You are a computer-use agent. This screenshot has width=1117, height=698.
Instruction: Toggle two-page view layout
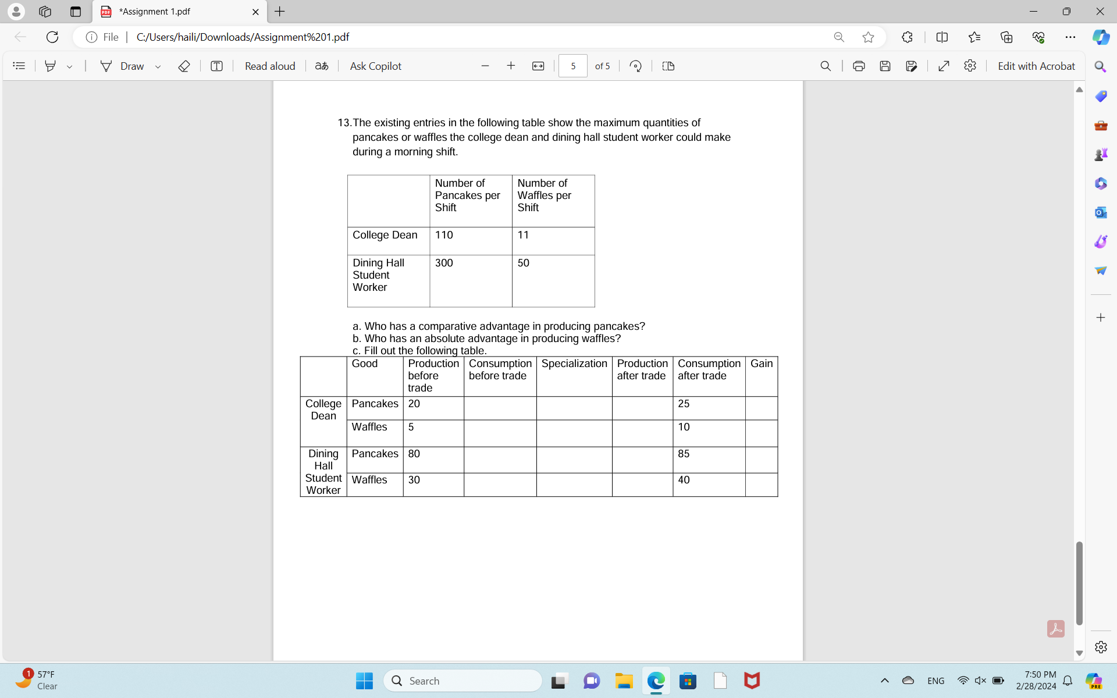[668, 66]
